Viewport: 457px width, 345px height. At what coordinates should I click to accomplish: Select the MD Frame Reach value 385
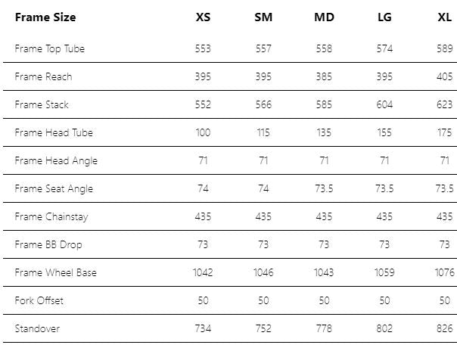324,77
